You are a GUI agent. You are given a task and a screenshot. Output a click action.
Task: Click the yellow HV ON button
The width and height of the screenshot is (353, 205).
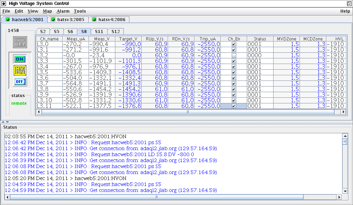(20, 70)
